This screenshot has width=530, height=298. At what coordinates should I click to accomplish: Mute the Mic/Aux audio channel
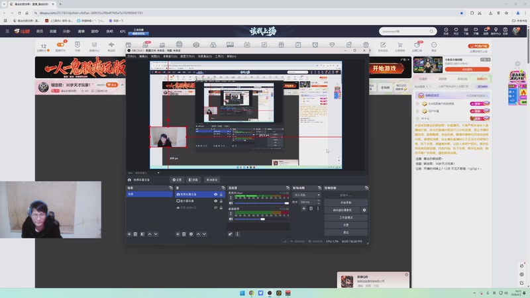[231, 203]
